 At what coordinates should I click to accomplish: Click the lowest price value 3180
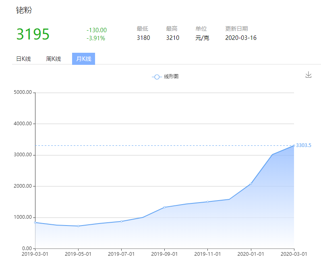[143, 38]
